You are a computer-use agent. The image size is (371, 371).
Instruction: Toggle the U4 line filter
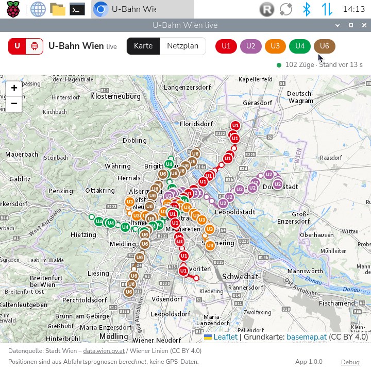tap(300, 46)
